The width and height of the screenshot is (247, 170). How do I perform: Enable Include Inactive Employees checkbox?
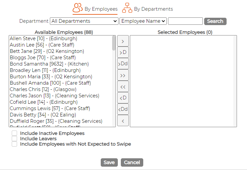tap(14, 133)
